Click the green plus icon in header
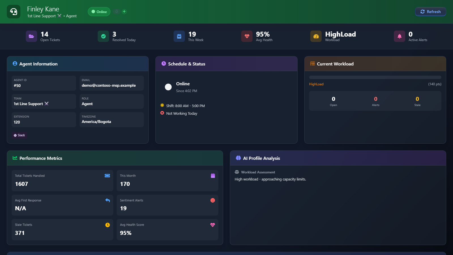Viewport: 453px width, 255px height. click(x=124, y=12)
